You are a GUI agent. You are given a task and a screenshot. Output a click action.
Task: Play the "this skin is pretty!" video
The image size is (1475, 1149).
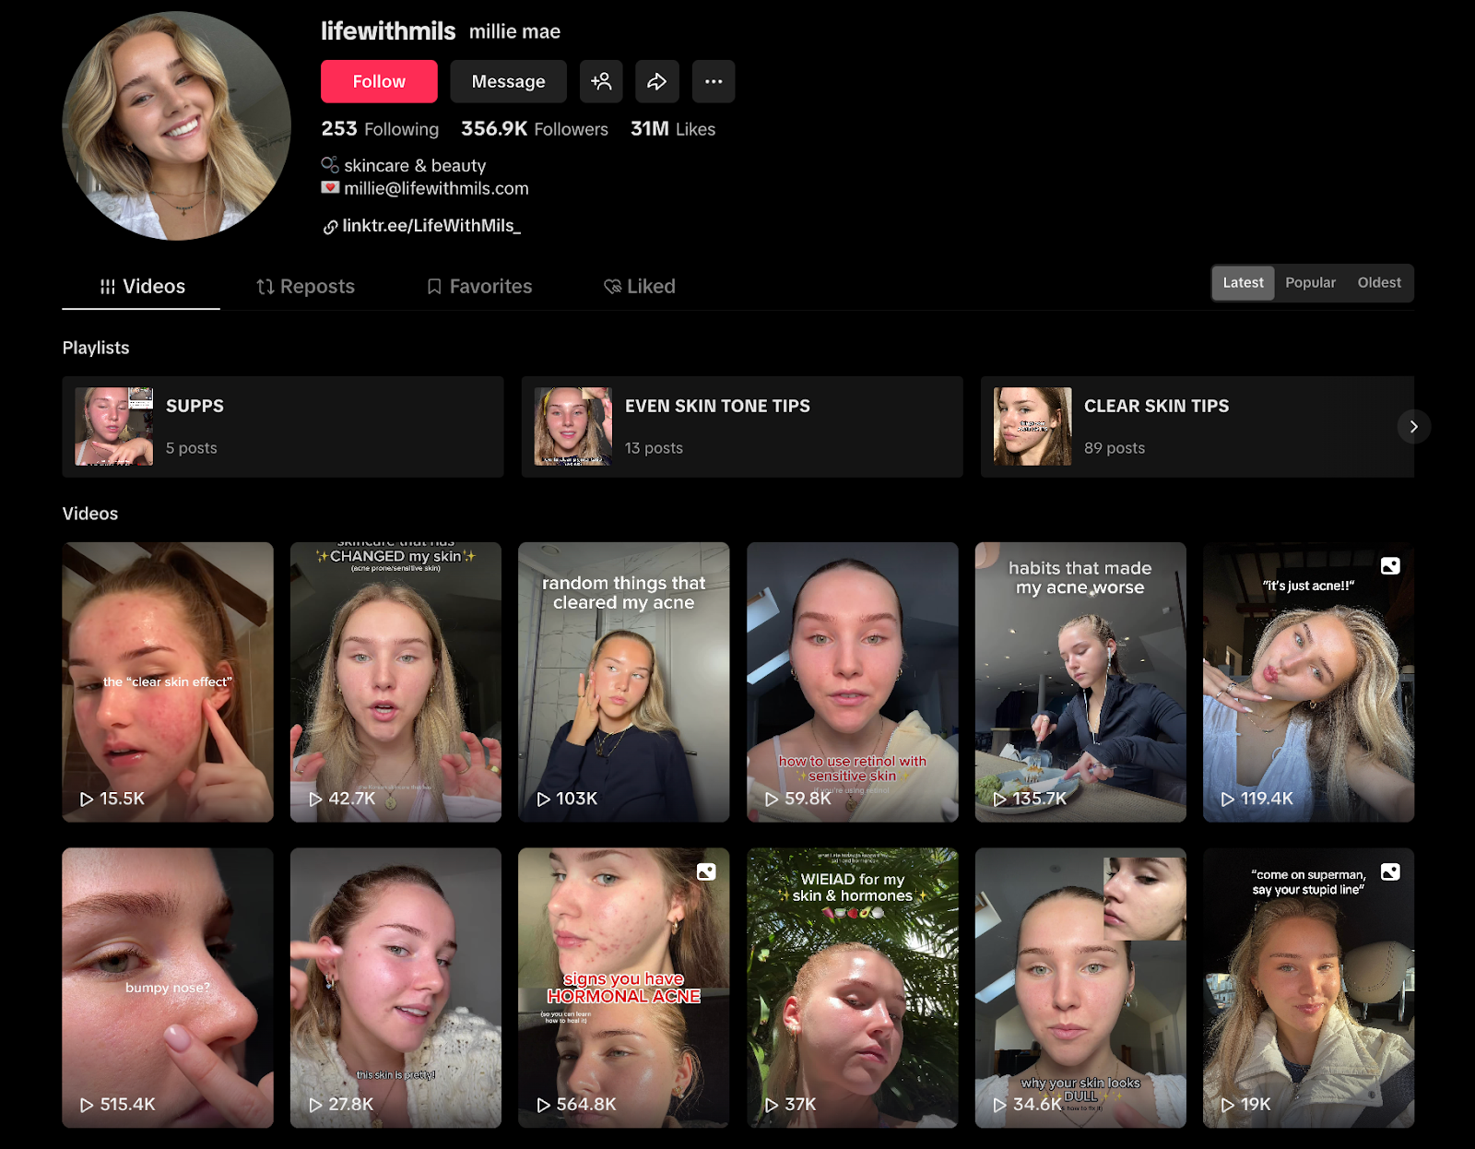(x=395, y=988)
